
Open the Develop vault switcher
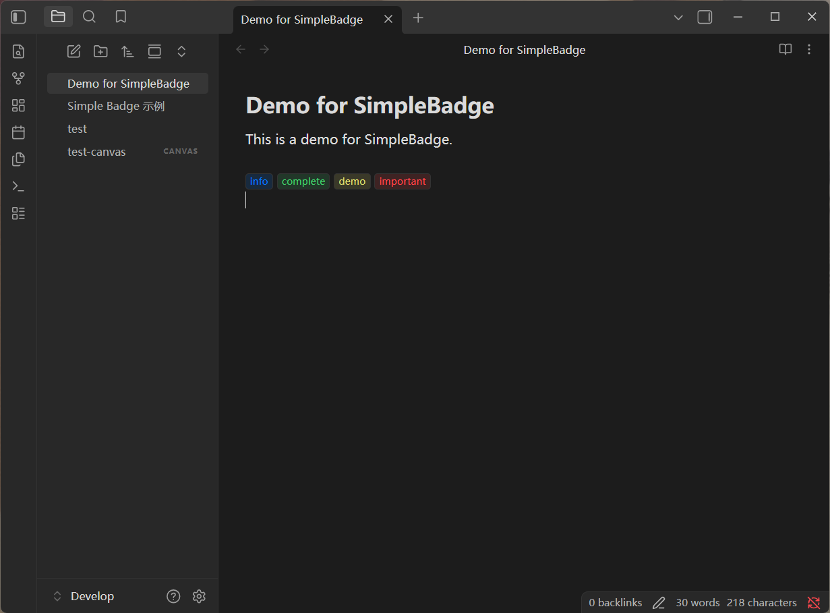click(x=84, y=596)
